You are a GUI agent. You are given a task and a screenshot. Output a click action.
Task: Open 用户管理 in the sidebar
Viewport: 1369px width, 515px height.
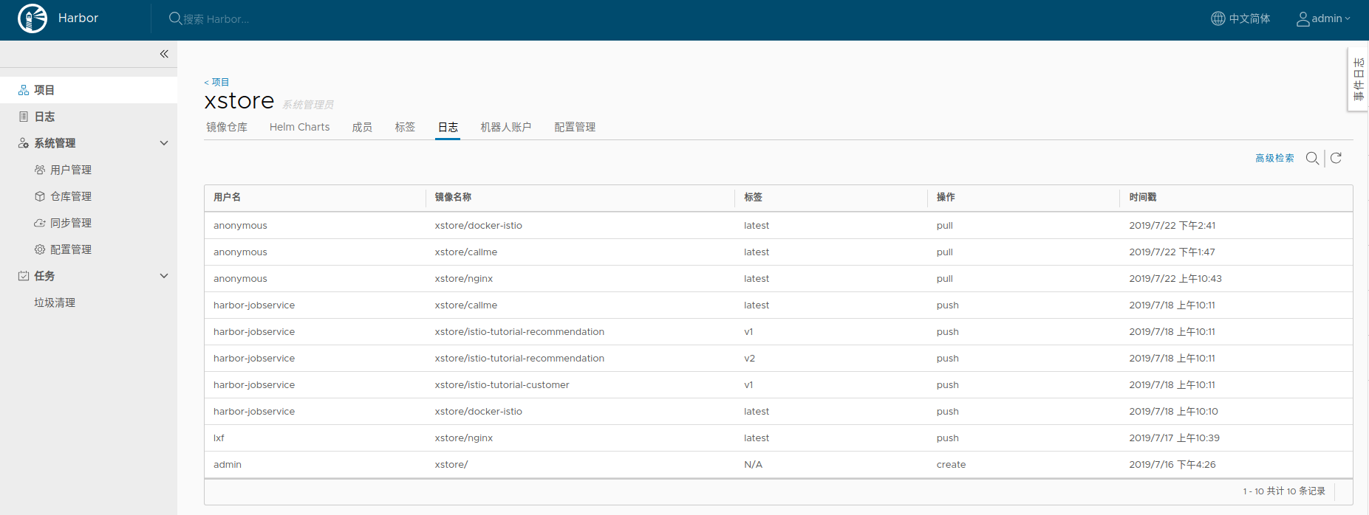pos(71,170)
